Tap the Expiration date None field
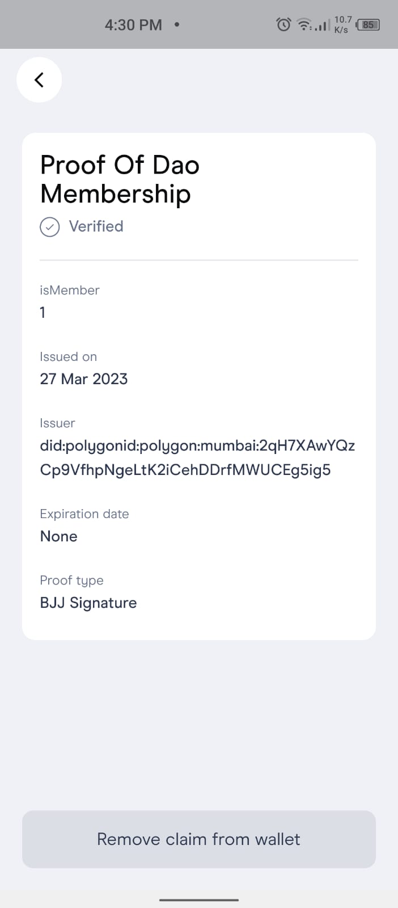The width and height of the screenshot is (398, 908). [x=58, y=536]
